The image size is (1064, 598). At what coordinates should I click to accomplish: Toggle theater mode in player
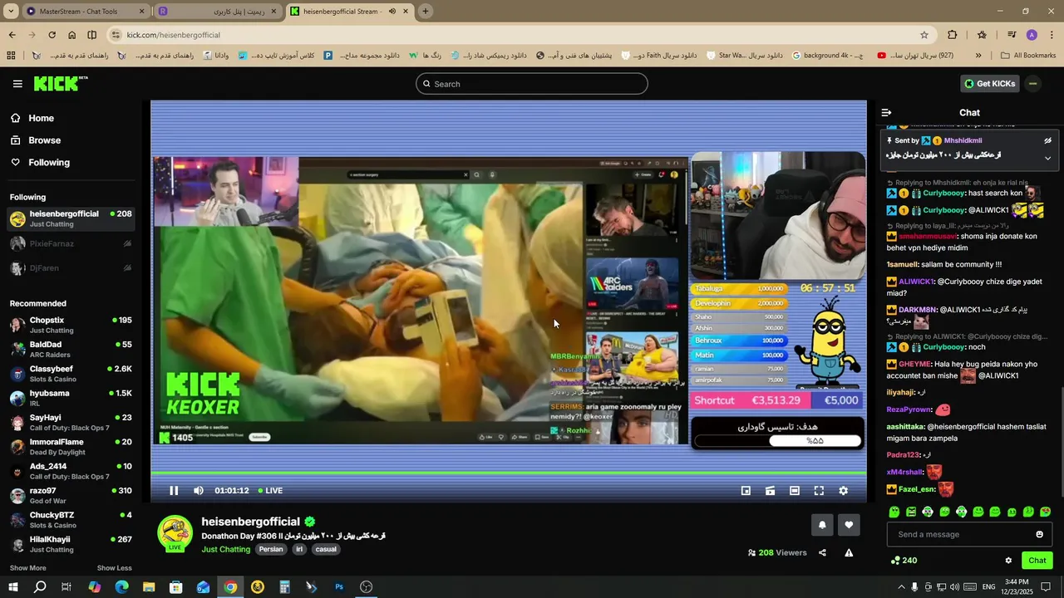[795, 491]
